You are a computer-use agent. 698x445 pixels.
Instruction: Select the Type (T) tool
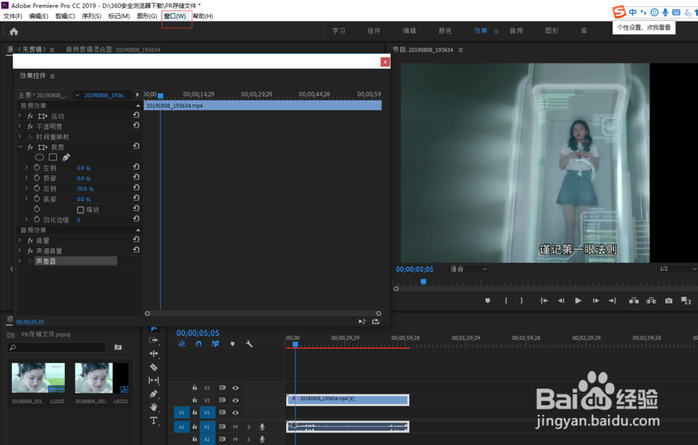click(x=154, y=421)
